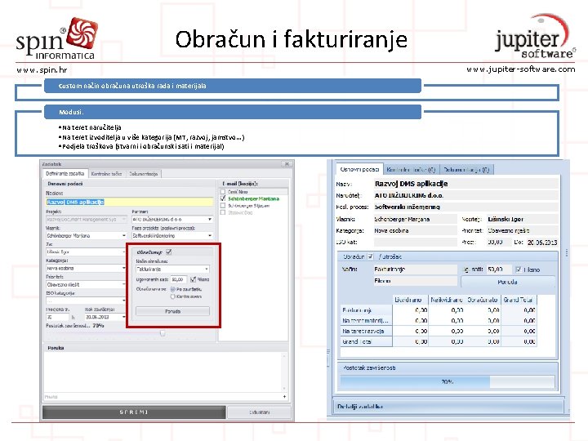This screenshot has width=588, height=441.
Task: Click the Grand Total column header
Action: click(x=518, y=300)
